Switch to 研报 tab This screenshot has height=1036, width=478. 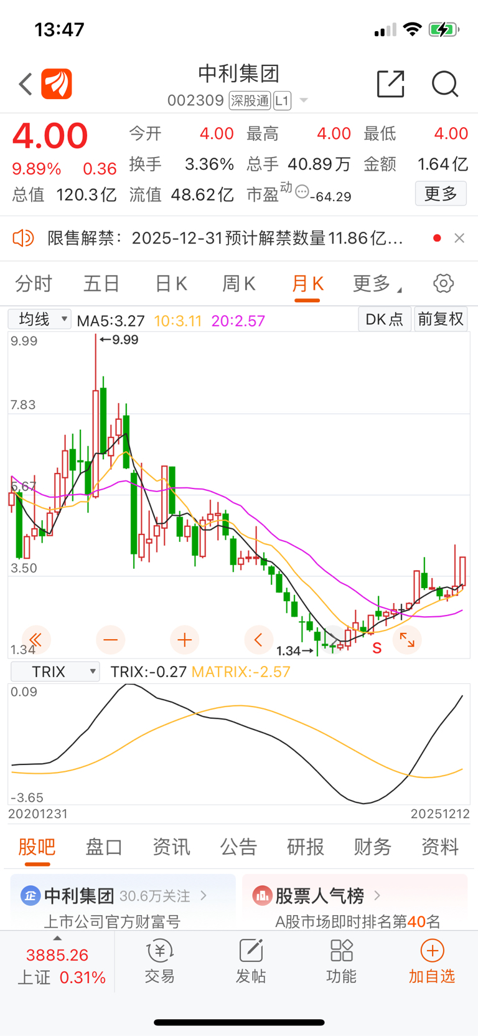pyautogui.click(x=306, y=847)
